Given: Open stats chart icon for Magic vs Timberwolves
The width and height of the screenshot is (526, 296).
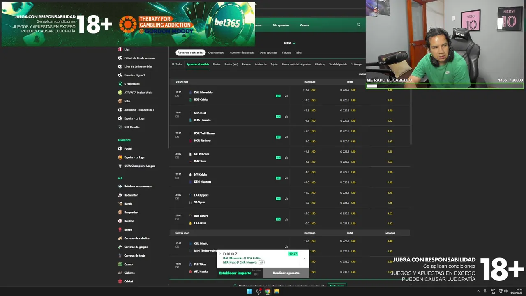Looking at the screenshot, I should 286,247.
